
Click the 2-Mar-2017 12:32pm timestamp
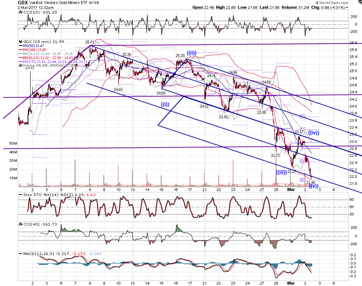tap(36, 7)
